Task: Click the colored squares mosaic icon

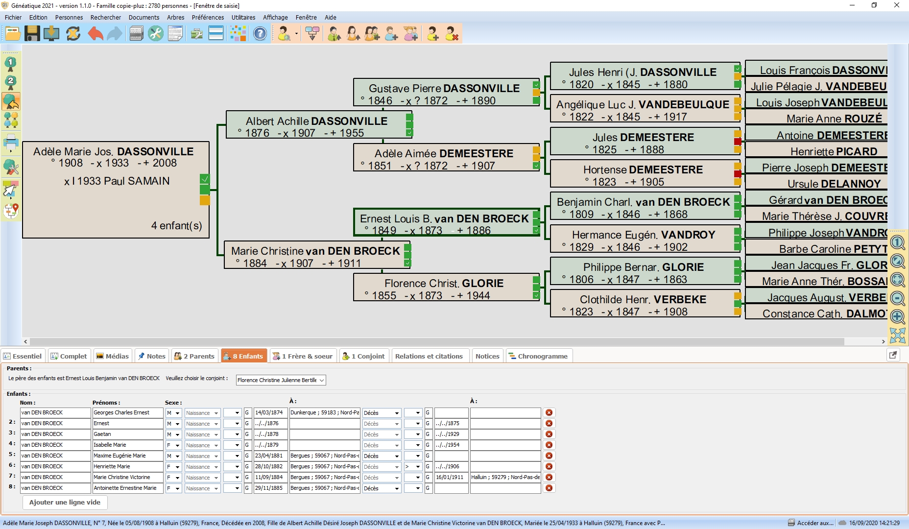Action: (238, 34)
